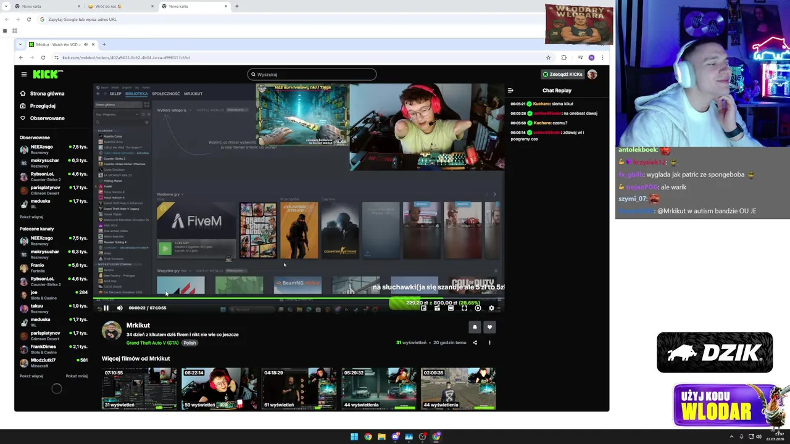The image size is (790, 444).
Task: Open new tab in Kick window
Action: (x=104, y=44)
